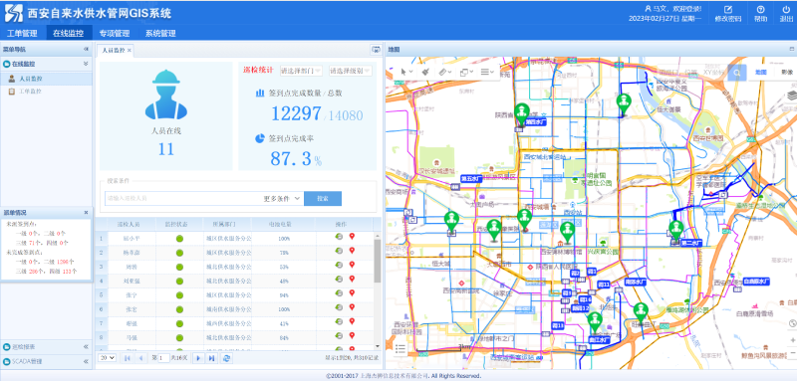Select the map pointer arrow tool
This screenshot has width=797, height=381.
(x=404, y=72)
